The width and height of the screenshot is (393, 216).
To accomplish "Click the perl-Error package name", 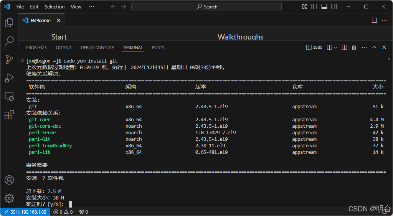I will pos(42,133).
